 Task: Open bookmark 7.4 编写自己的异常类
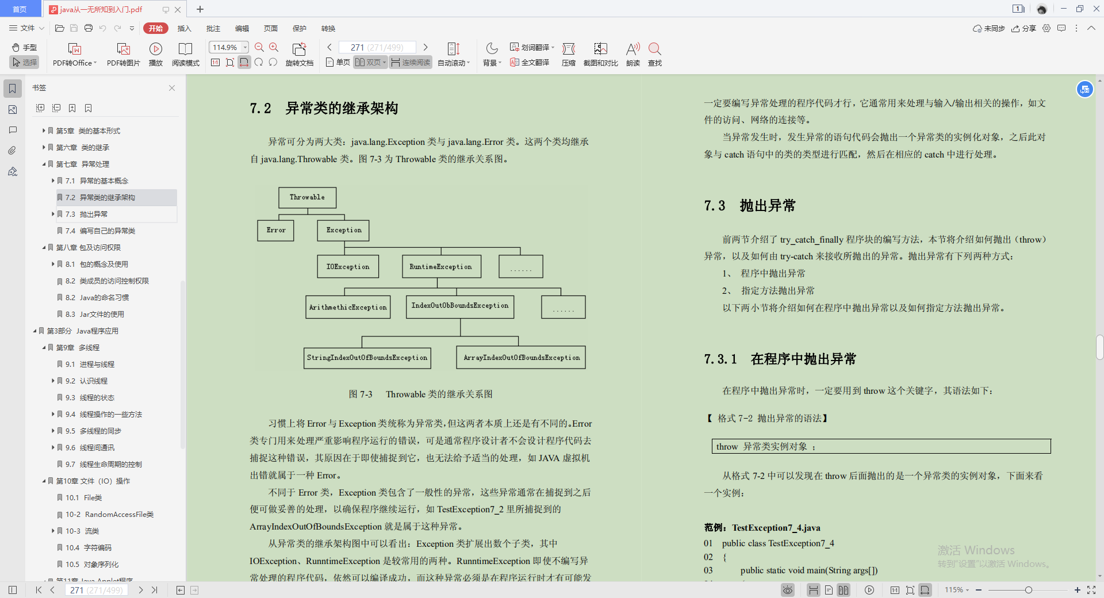click(100, 231)
